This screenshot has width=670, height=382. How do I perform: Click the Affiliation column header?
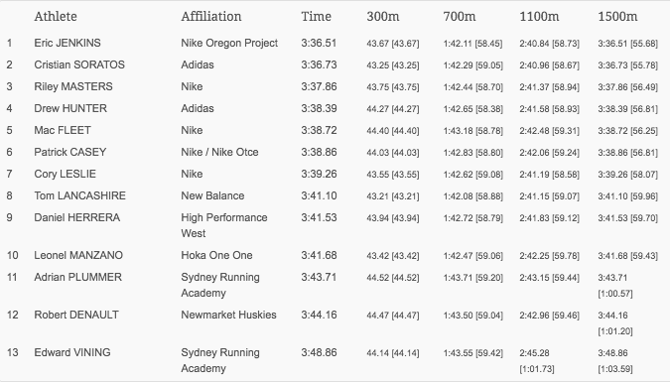211,16
